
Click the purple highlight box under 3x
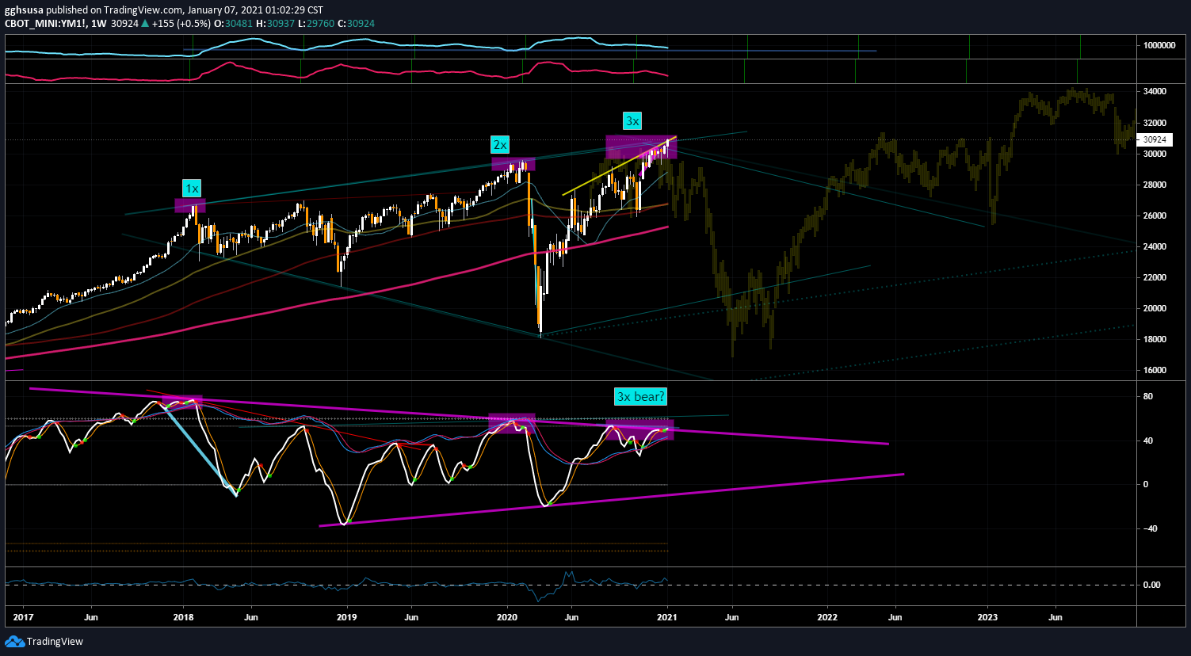pos(642,147)
